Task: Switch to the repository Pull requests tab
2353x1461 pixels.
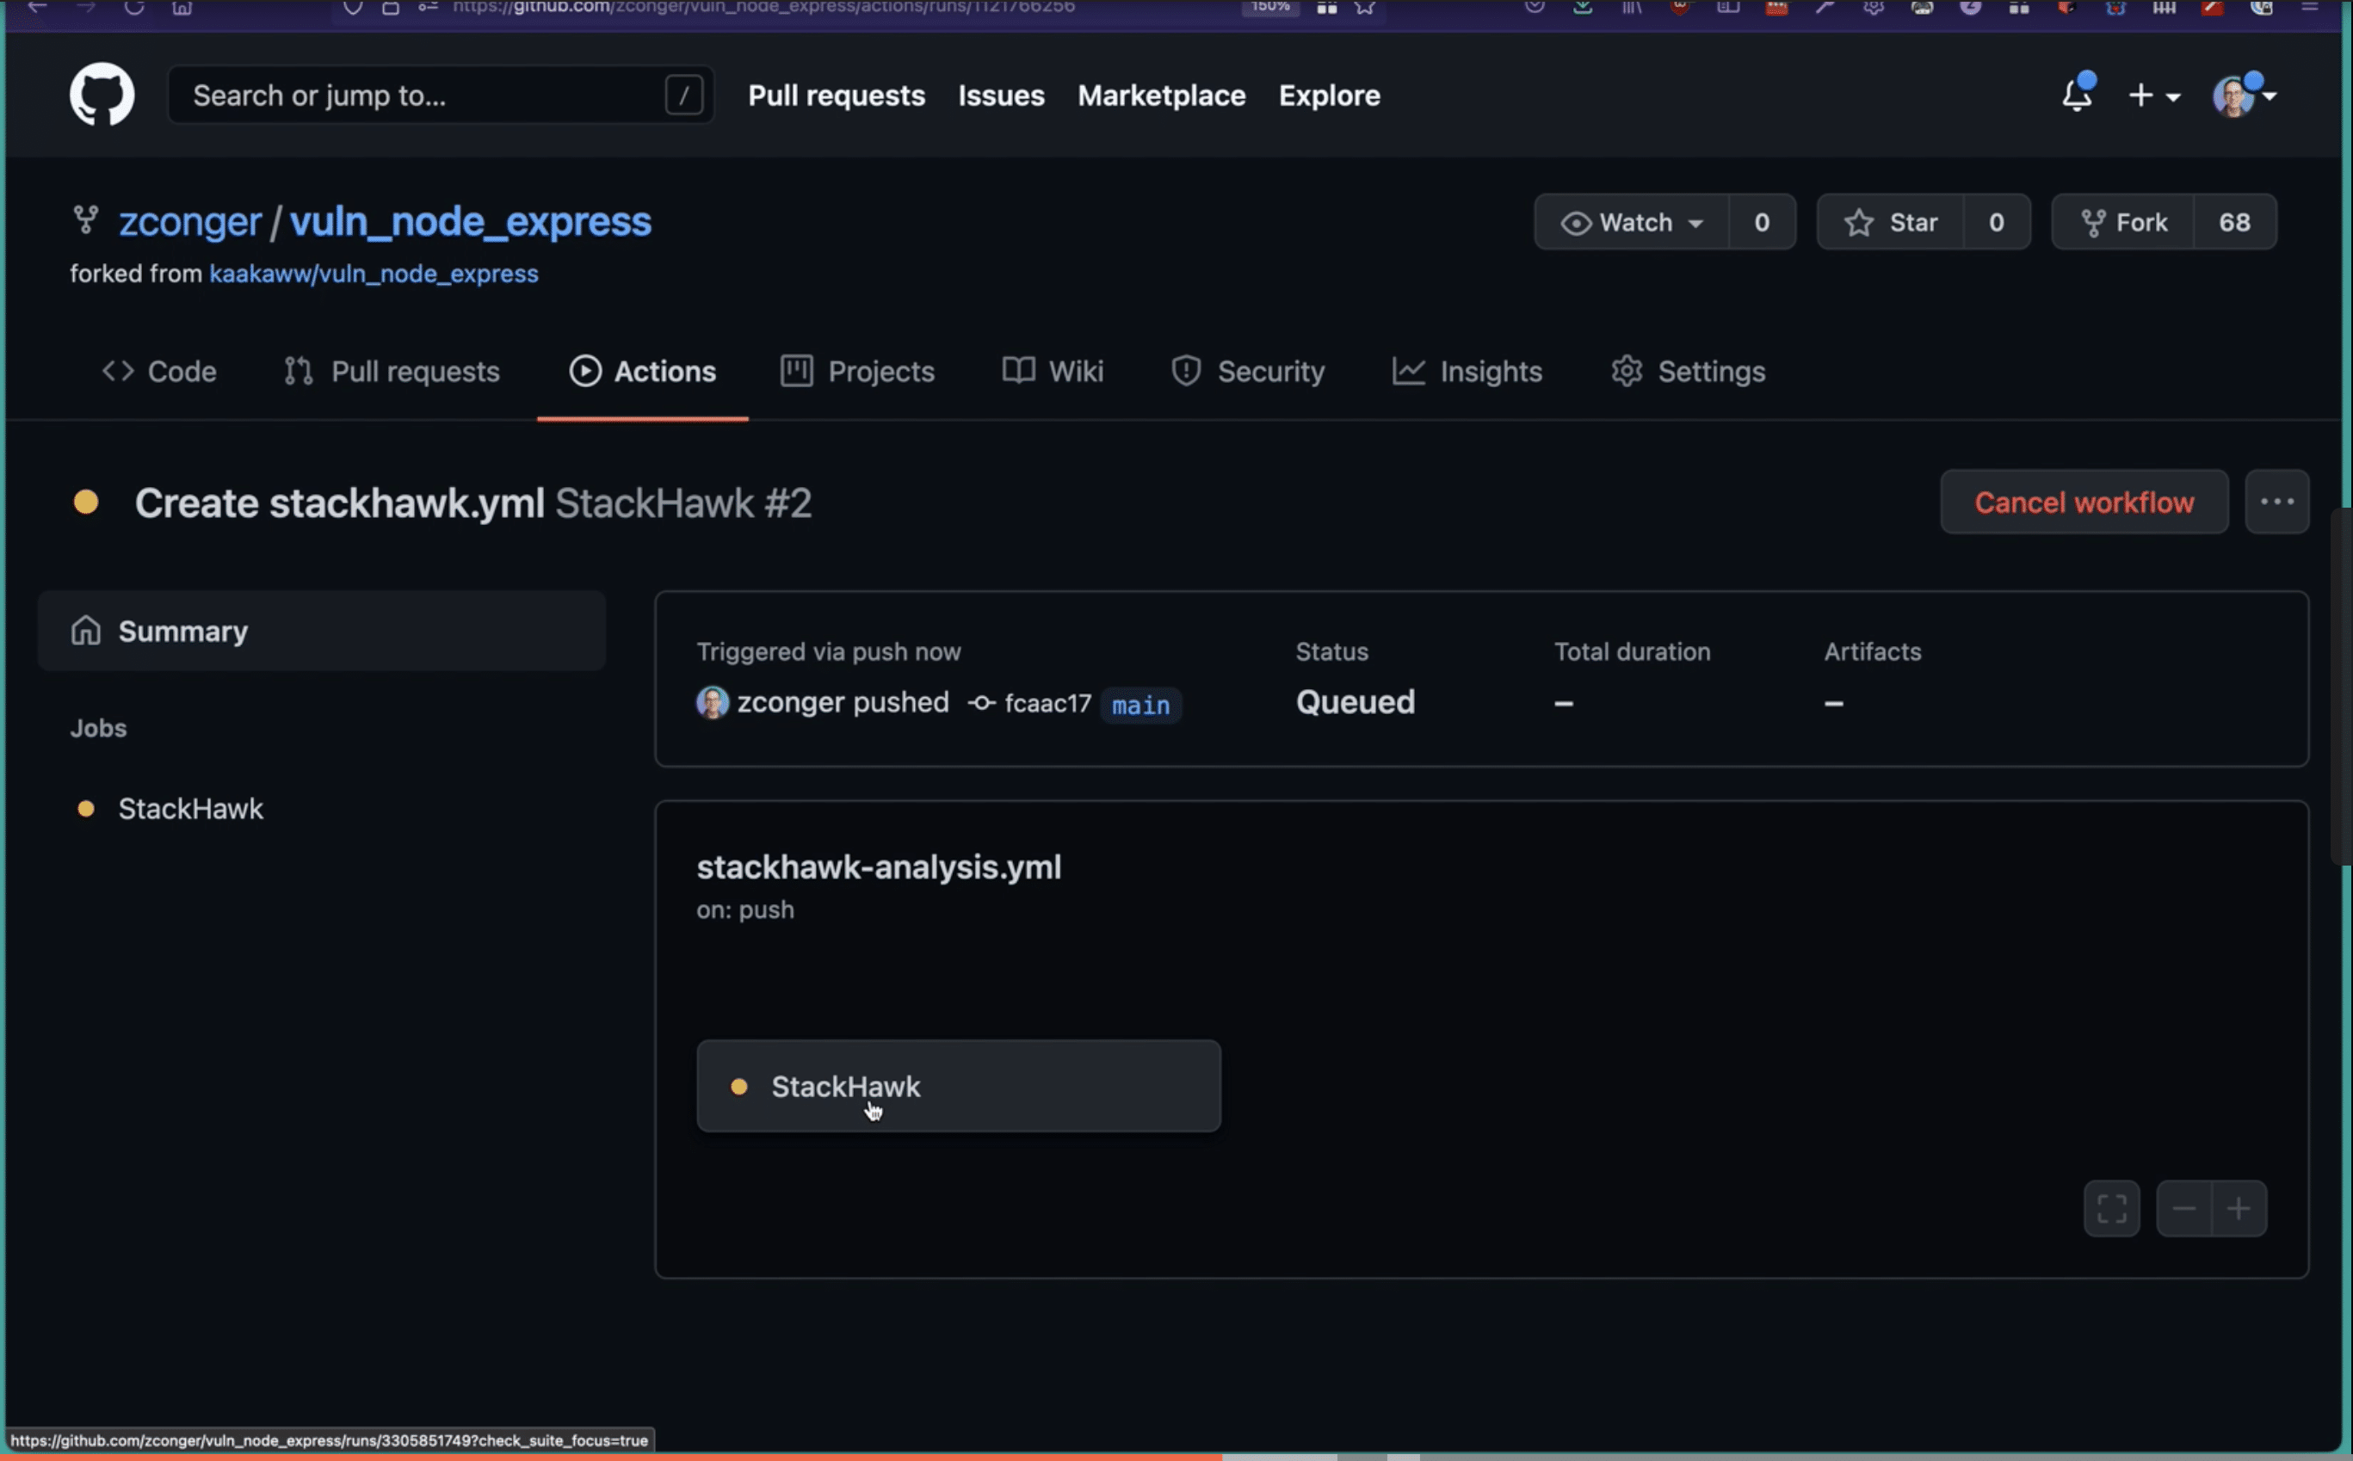Action: click(x=392, y=371)
